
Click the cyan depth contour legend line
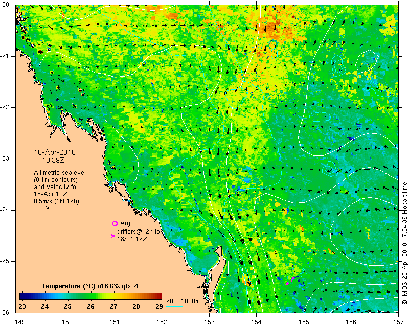pyautogui.click(x=174, y=307)
